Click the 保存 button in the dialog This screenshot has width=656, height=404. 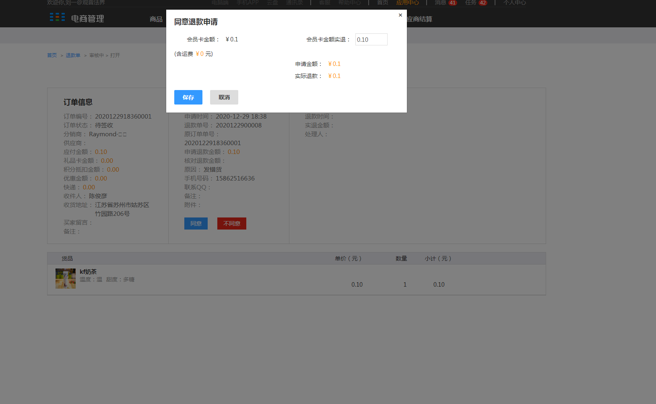188,97
